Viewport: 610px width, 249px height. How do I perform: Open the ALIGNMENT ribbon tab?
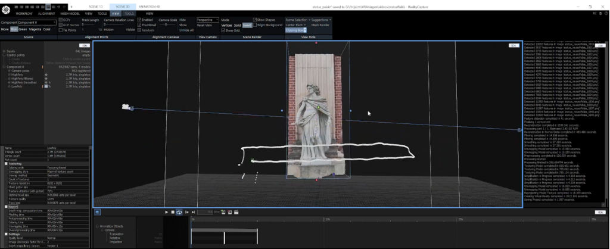tap(46, 14)
